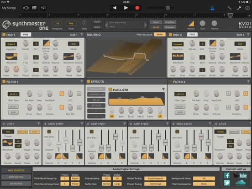Toggle FILTER 2 enable square
The height and width of the screenshot is (189, 252).
tap(171, 81)
